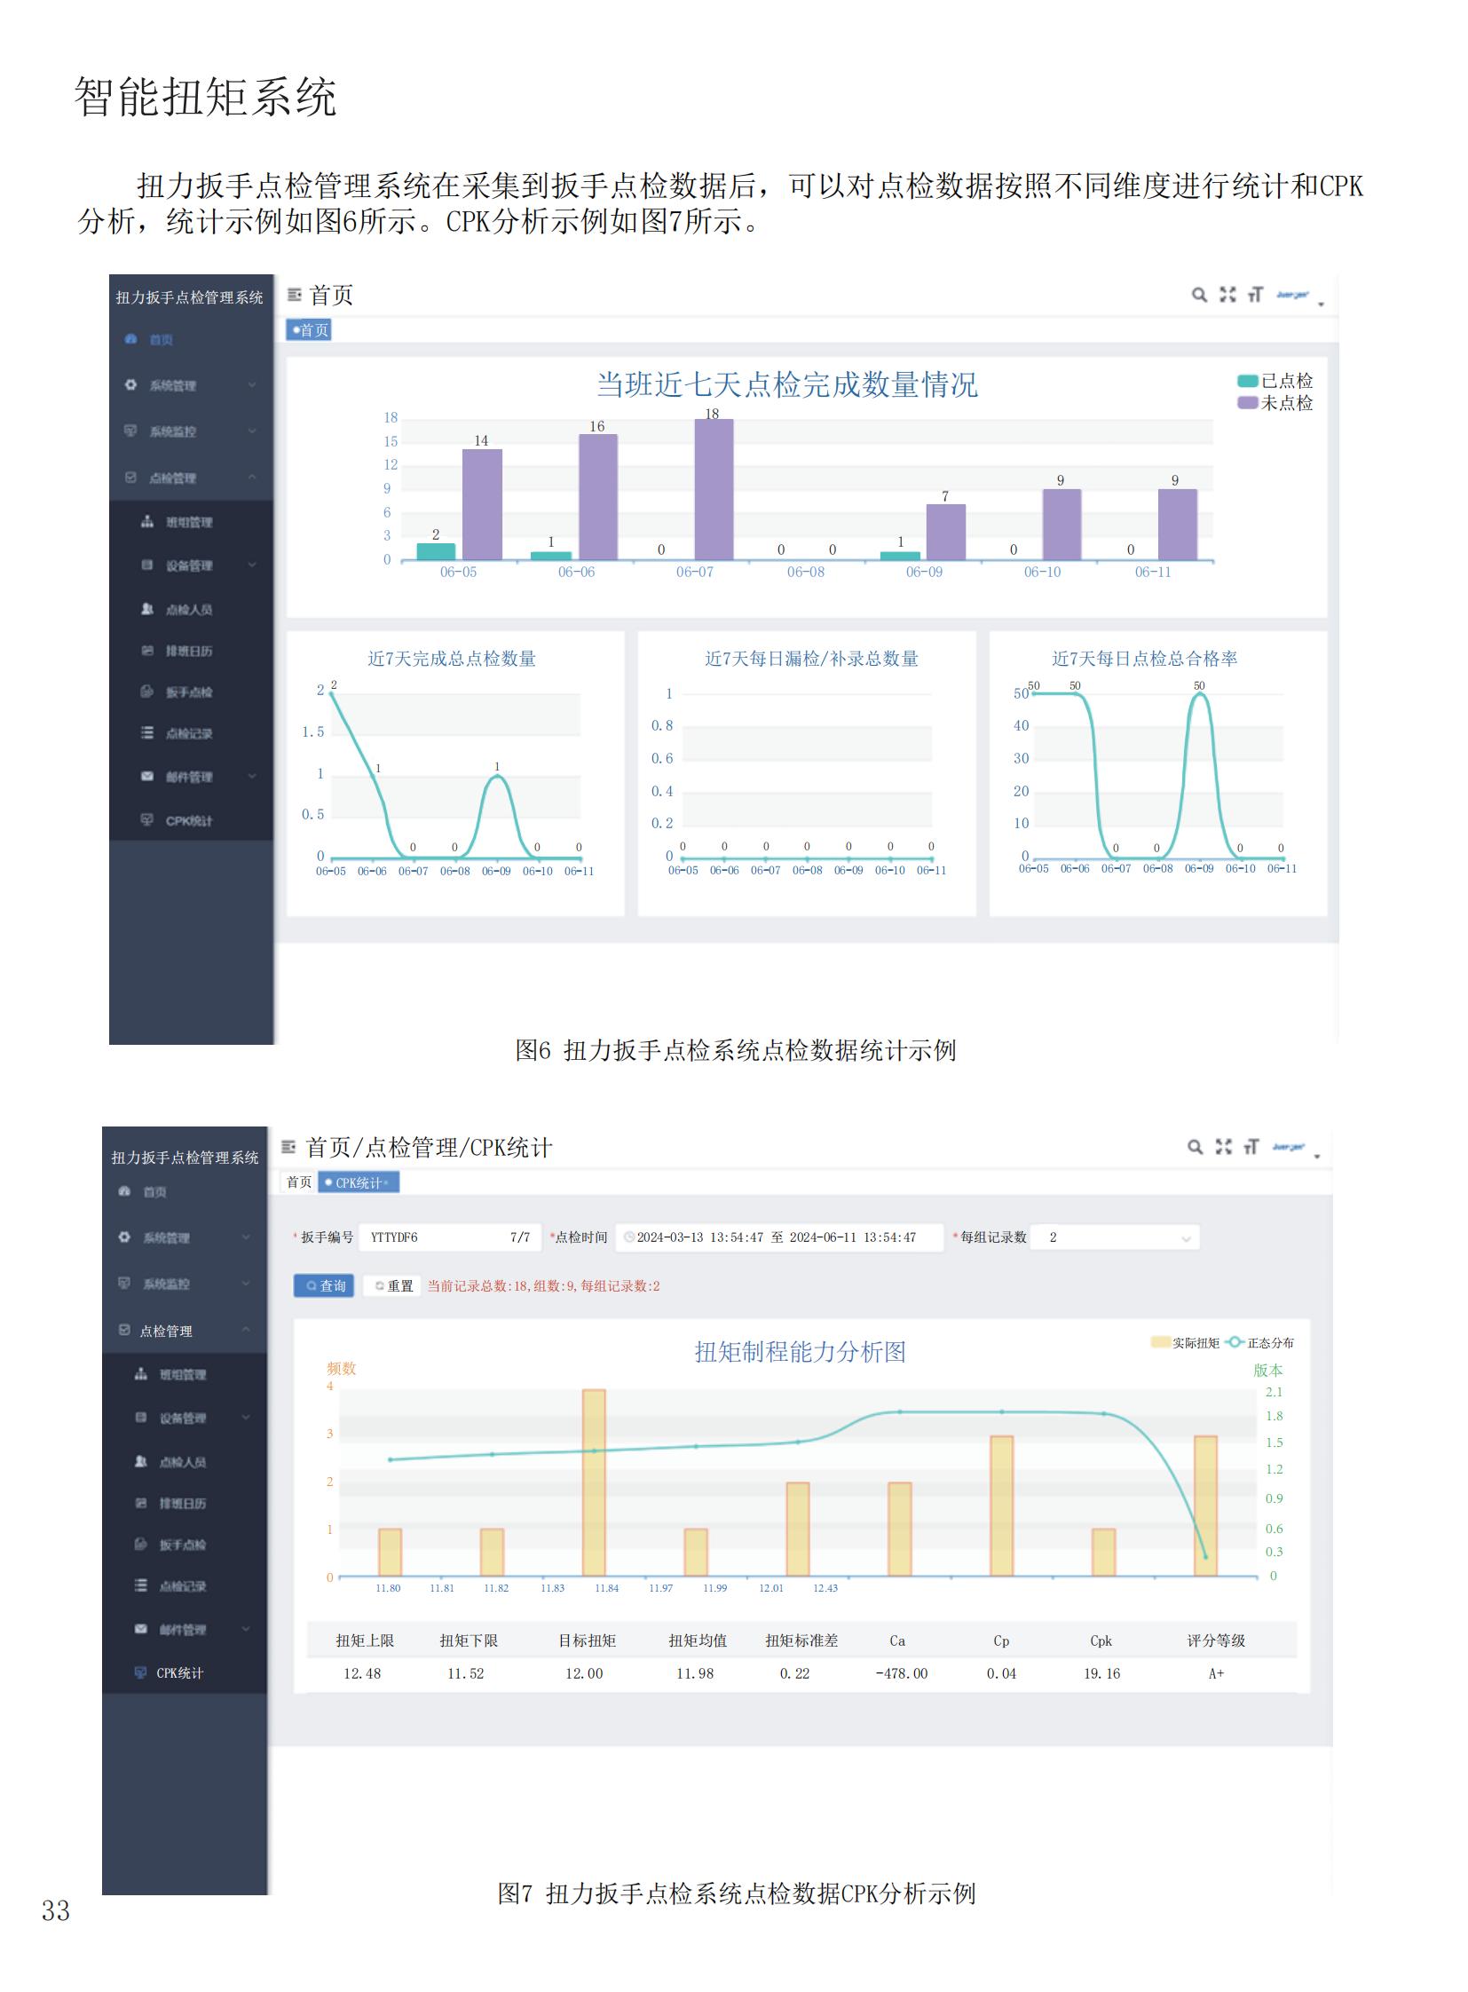
Task: Select the 首页 tab left of CPK统计 tab
Action: point(298,1182)
